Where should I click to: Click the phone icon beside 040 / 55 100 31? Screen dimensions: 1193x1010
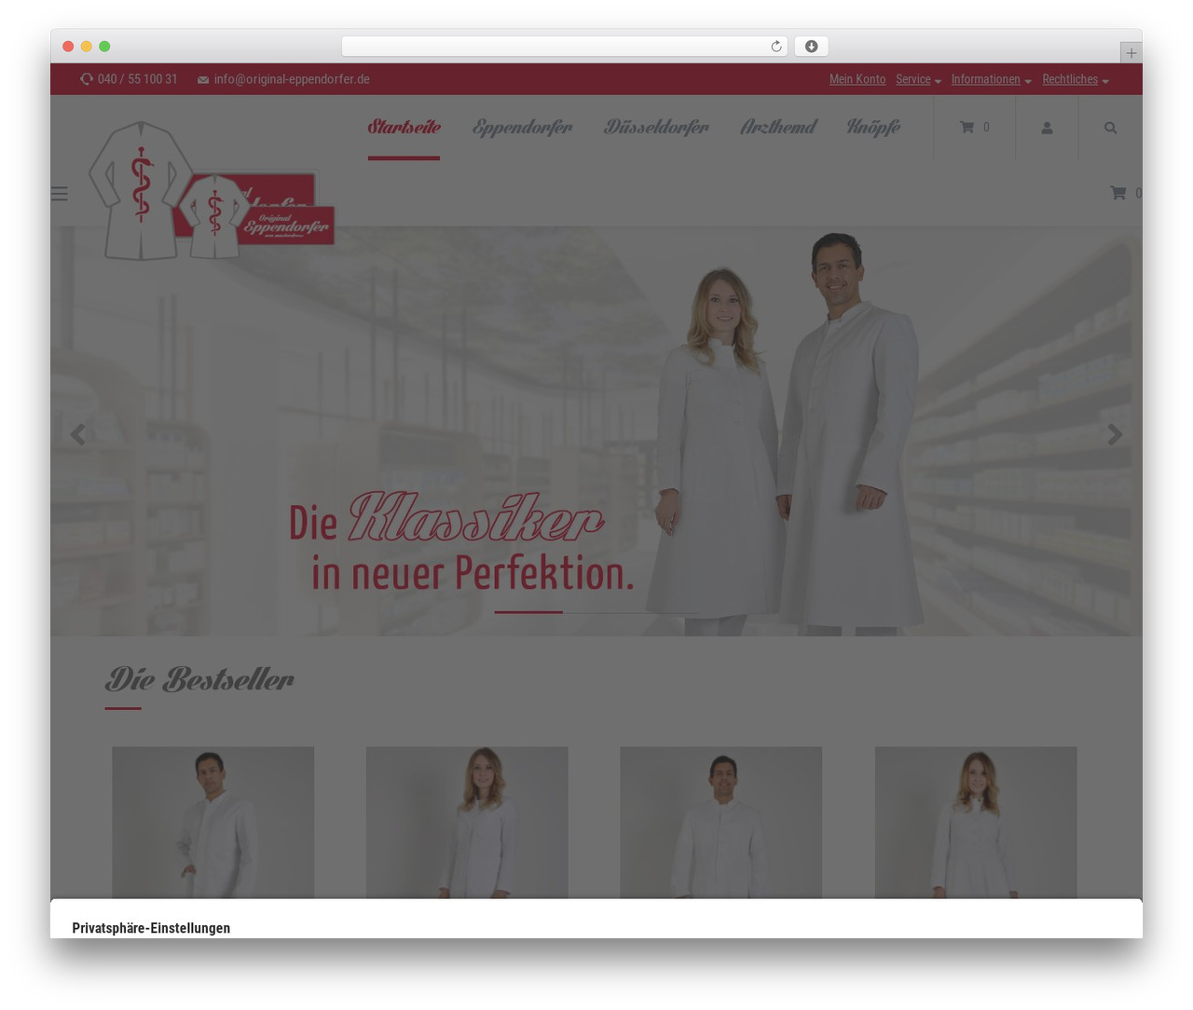(87, 79)
